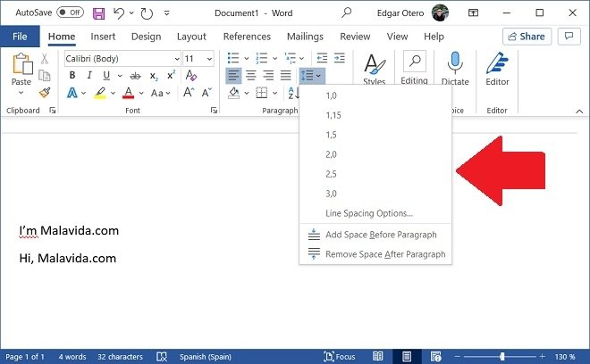Open the search magnifier in title bar
This screenshot has height=364, width=590.
[x=346, y=12]
